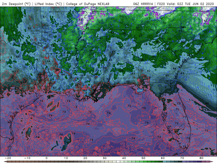Image resolution: width=217 pixels, height=163 pixels.
Task: Click the 70 label on the color scale
Action: (182, 158)
